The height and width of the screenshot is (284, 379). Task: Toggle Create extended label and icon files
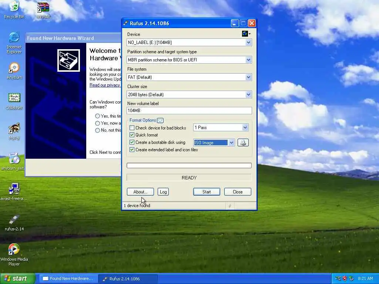click(x=132, y=150)
